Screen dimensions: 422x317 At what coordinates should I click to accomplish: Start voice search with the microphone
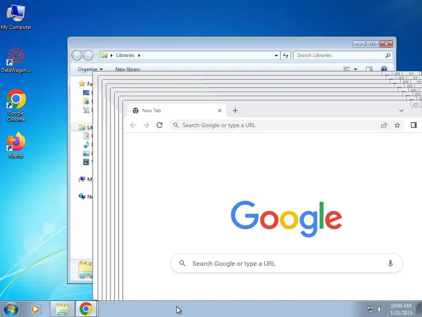pos(390,263)
